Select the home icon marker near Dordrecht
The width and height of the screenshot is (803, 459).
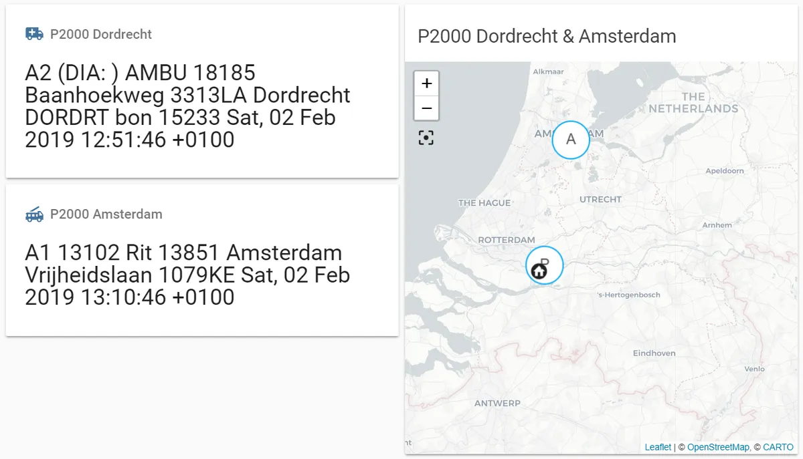(539, 271)
